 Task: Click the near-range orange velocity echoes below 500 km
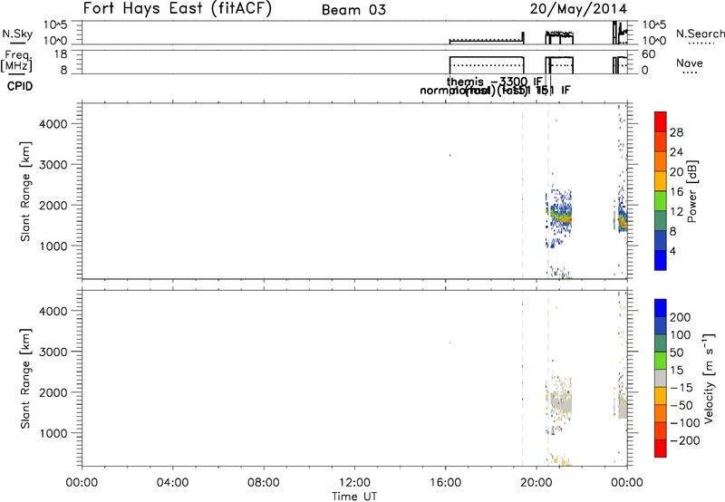click(560, 459)
